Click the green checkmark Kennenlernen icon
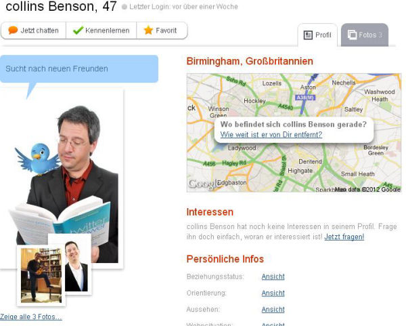Image resolution: width=406 pixels, height=326 pixels. pyautogui.click(x=78, y=30)
